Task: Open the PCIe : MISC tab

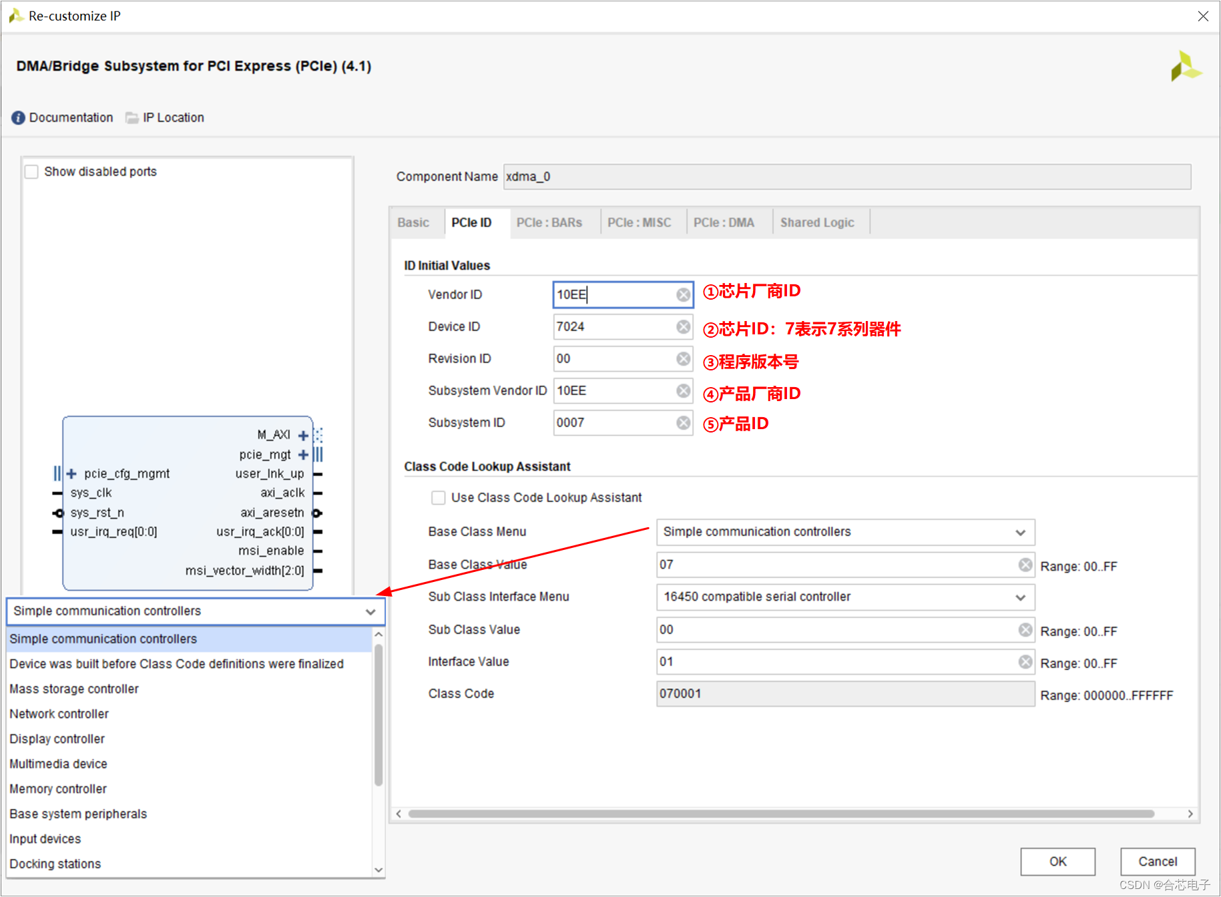Action: [x=639, y=223]
